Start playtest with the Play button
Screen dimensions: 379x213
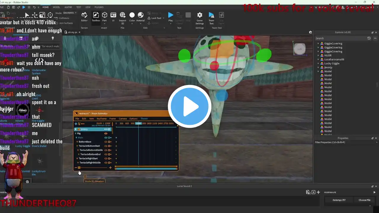tap(171, 17)
